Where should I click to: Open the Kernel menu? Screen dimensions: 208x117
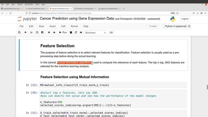coord(74,26)
